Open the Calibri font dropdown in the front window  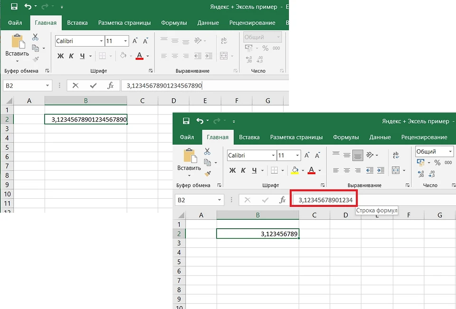[273, 155]
